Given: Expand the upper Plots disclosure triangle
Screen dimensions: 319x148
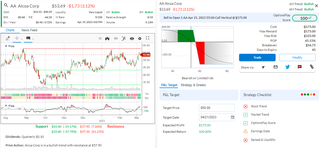Looking at the screenshot, I should click(6, 46).
